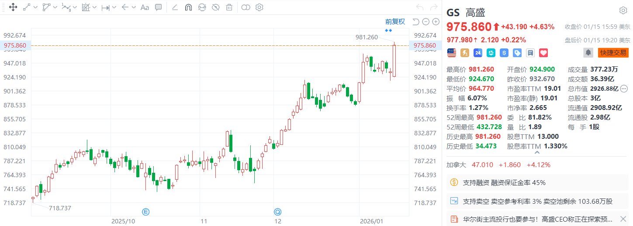Click the earnings E marker on timeline

coord(145,212)
